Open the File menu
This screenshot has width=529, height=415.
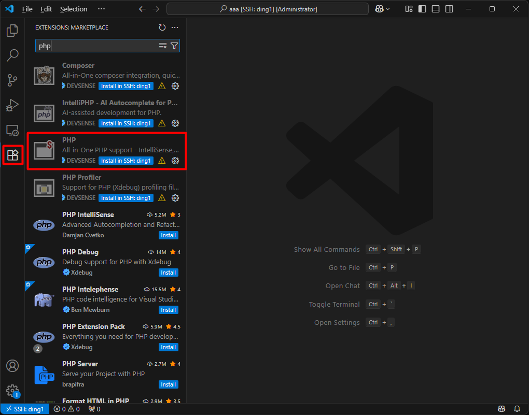pyautogui.click(x=27, y=9)
